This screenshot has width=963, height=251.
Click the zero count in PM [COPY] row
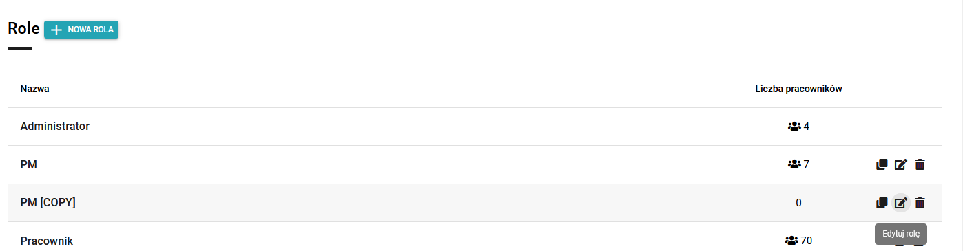pyautogui.click(x=798, y=203)
